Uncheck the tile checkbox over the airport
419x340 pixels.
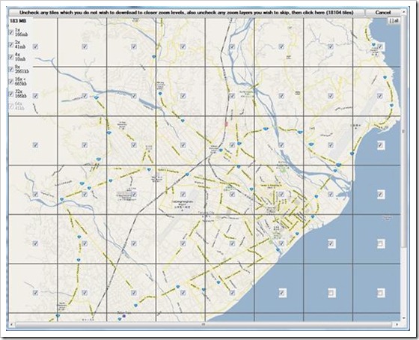183,194
